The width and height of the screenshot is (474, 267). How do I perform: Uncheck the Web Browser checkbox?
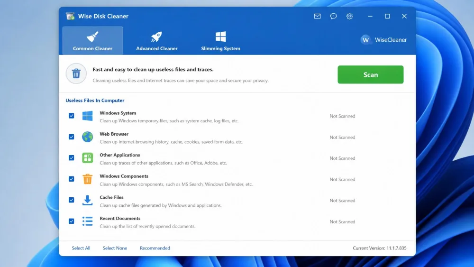point(72,137)
